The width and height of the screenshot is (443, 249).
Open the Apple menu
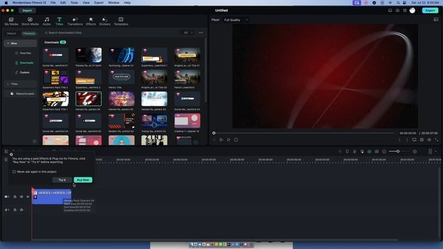6,3
